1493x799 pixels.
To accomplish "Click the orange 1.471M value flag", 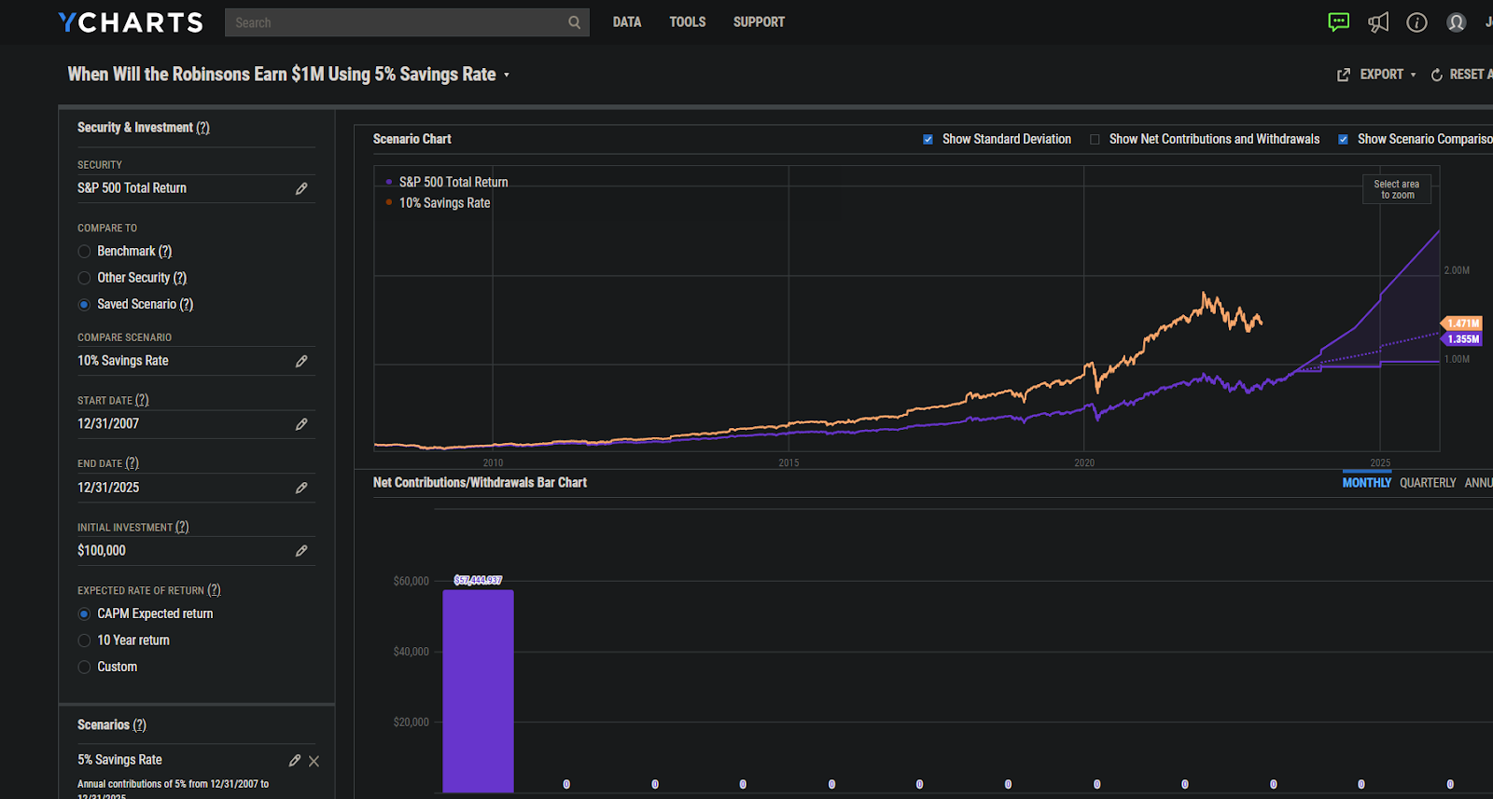I will tap(1461, 324).
